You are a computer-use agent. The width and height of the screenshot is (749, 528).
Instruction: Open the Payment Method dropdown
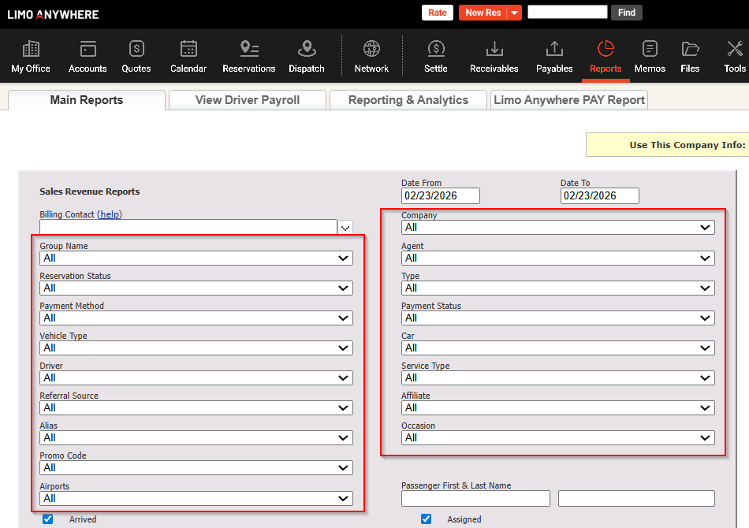pyautogui.click(x=196, y=318)
